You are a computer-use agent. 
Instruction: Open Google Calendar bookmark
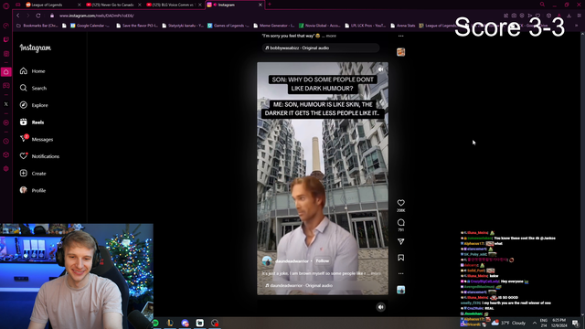tap(90, 26)
